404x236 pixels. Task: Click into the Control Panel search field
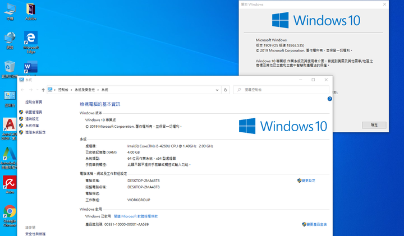coord(281,90)
